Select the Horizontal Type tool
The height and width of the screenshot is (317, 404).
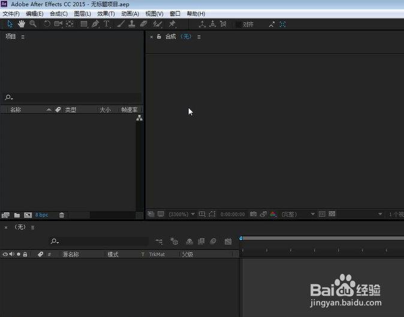click(x=107, y=24)
